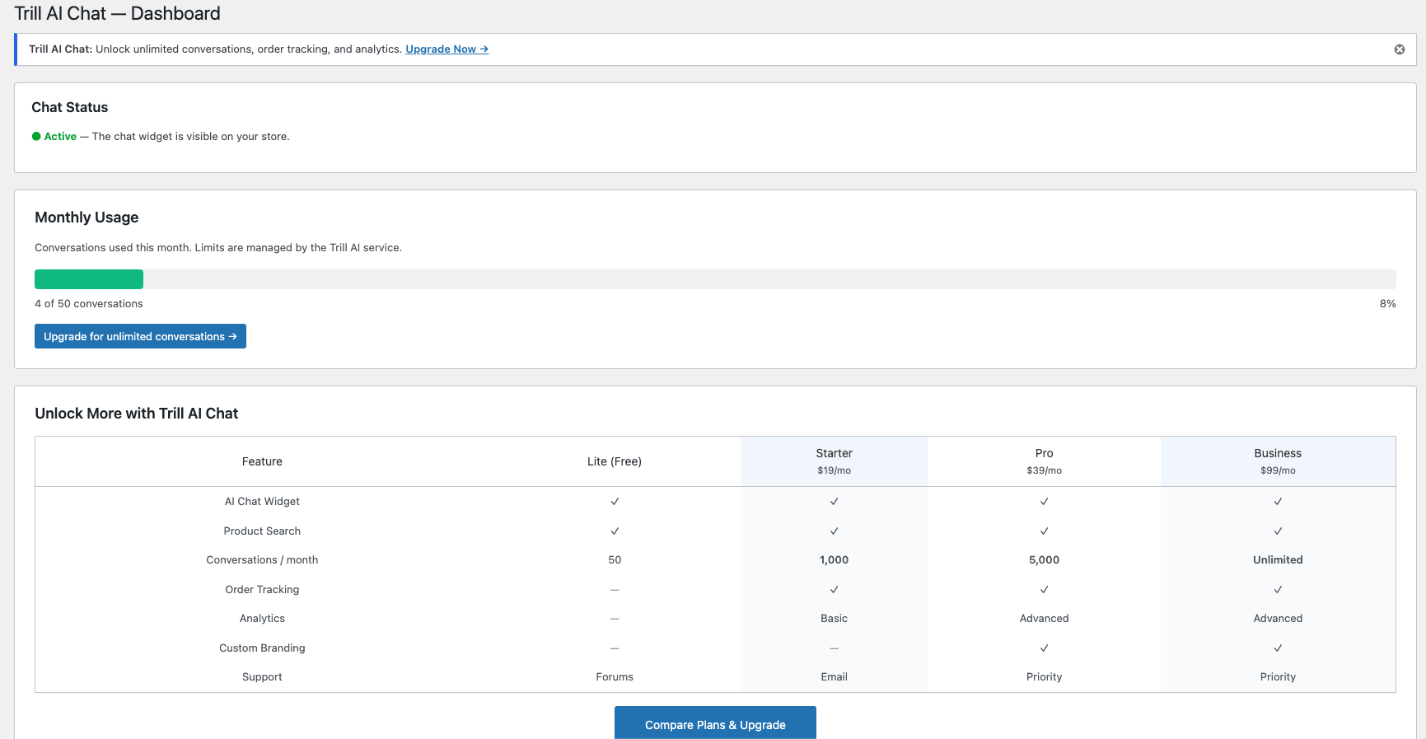The width and height of the screenshot is (1426, 739).
Task: Click Custom Branding checkmark under Business
Action: (1278, 648)
